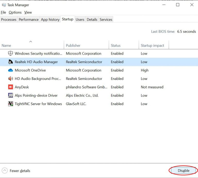This screenshot has height=178, width=198.
Task: Click the HD Audio Background speaker icon
Action: 10,79
